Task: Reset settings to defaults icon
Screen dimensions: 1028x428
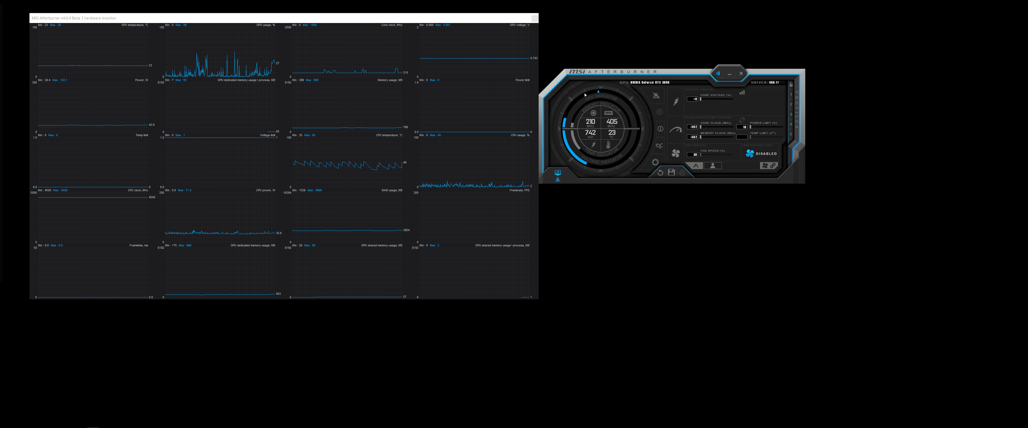Action: 660,172
